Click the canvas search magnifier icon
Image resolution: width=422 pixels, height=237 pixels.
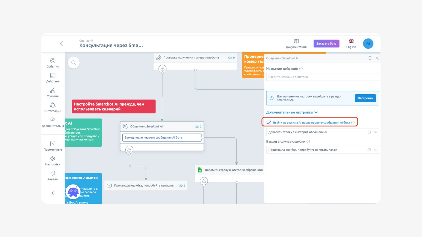[x=74, y=63]
